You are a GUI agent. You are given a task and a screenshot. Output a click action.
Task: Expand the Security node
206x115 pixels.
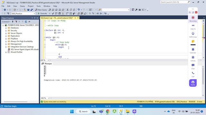click(6, 31)
